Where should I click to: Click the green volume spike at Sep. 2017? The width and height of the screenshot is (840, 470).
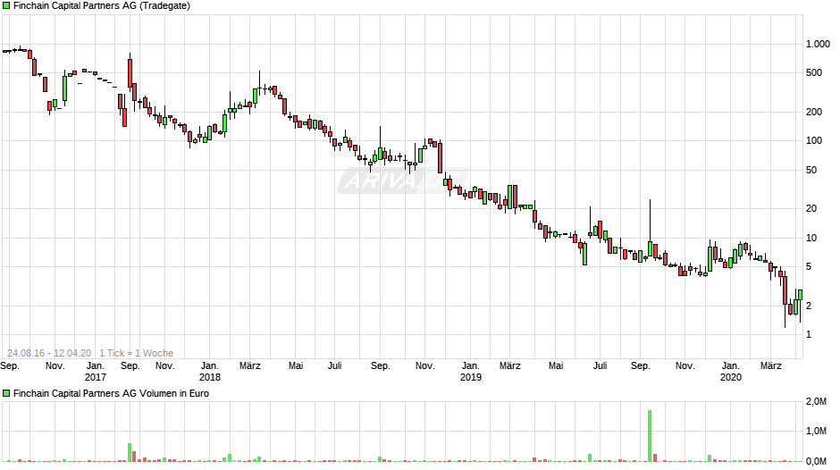pos(130,452)
